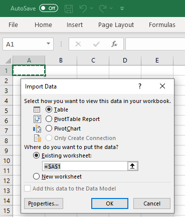
Task: Select the PivotTable Report radio button
Action: point(49,119)
